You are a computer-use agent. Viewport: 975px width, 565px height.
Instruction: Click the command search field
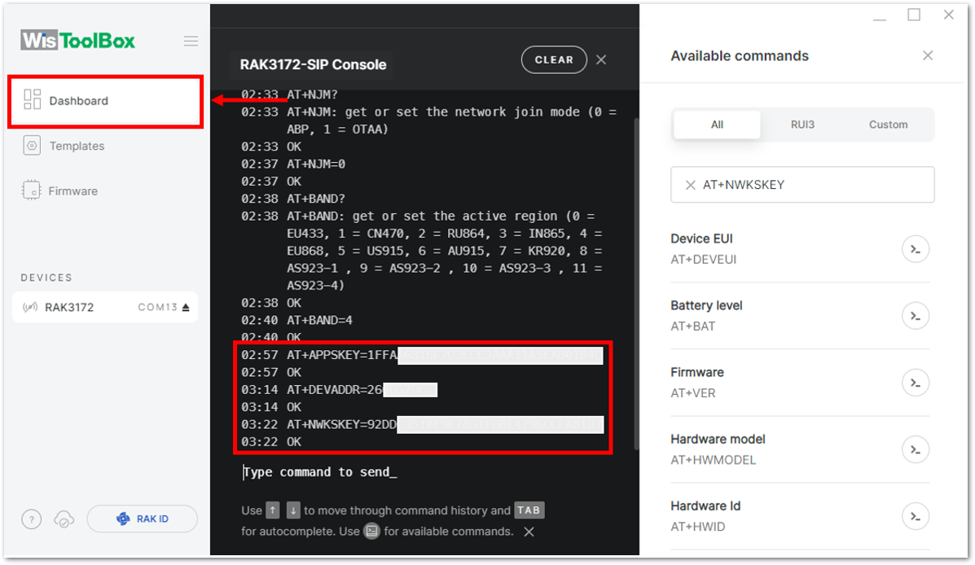coord(802,185)
